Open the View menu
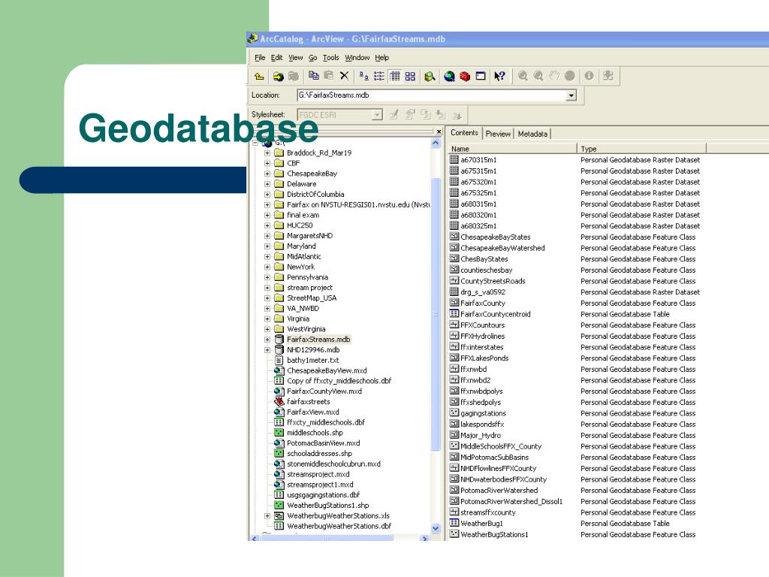 [296, 58]
